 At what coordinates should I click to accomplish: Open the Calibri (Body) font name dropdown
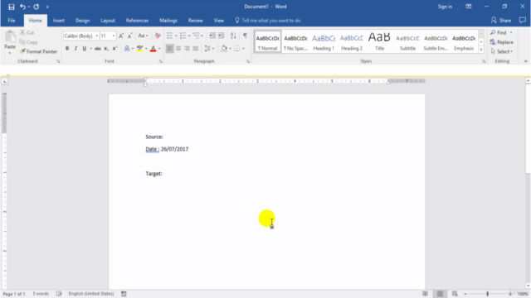pos(96,36)
